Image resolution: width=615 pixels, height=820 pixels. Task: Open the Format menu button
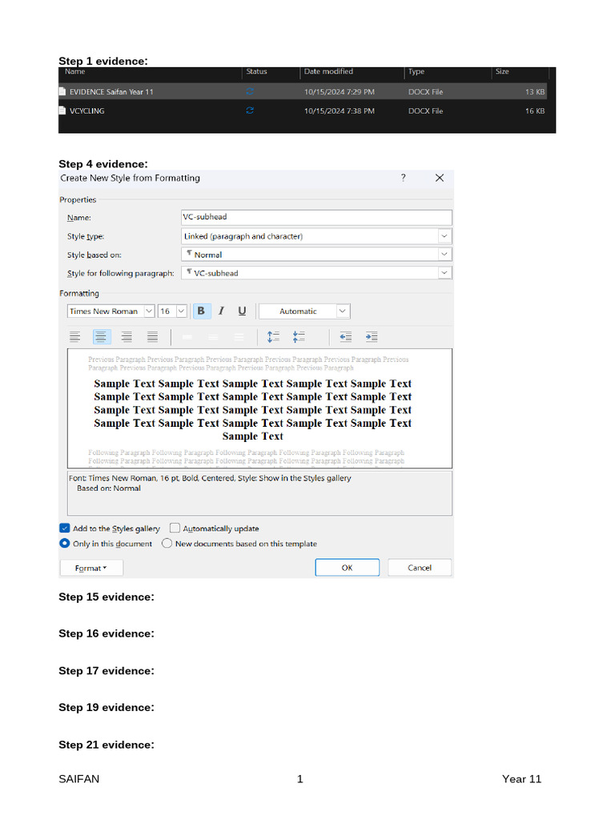pos(91,568)
